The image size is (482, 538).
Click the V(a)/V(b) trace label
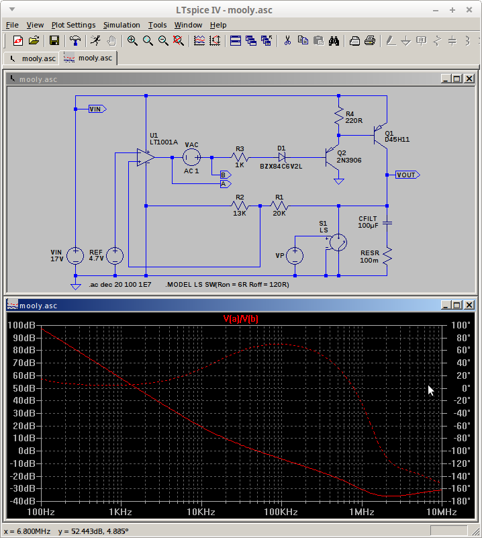pos(240,319)
